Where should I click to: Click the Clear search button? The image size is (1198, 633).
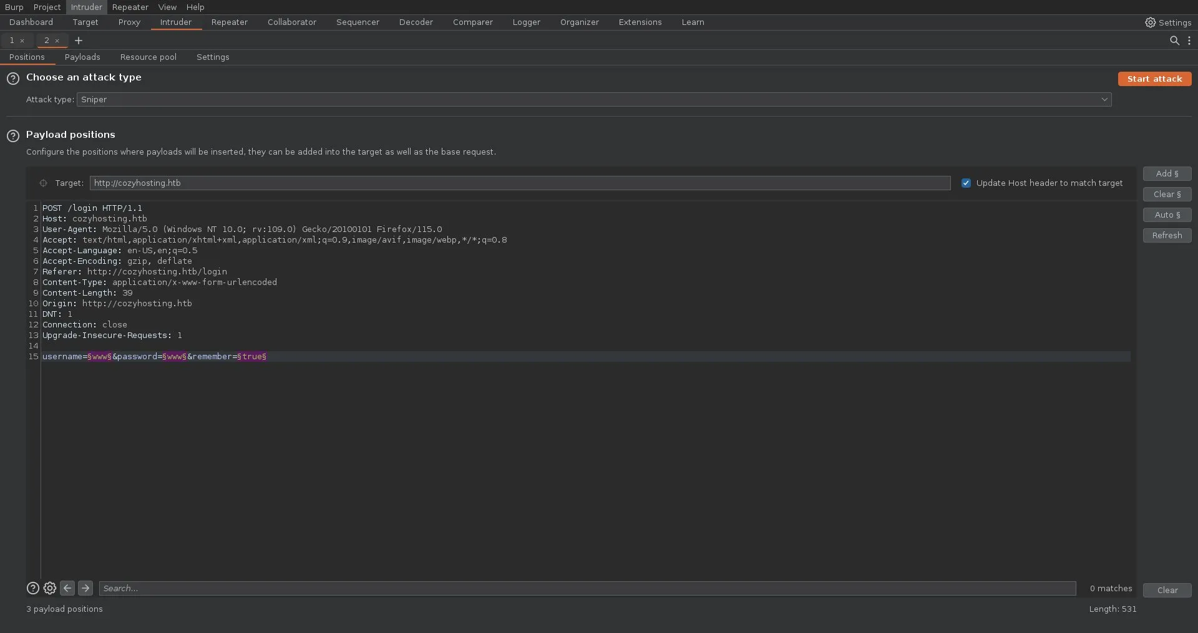[1167, 591]
